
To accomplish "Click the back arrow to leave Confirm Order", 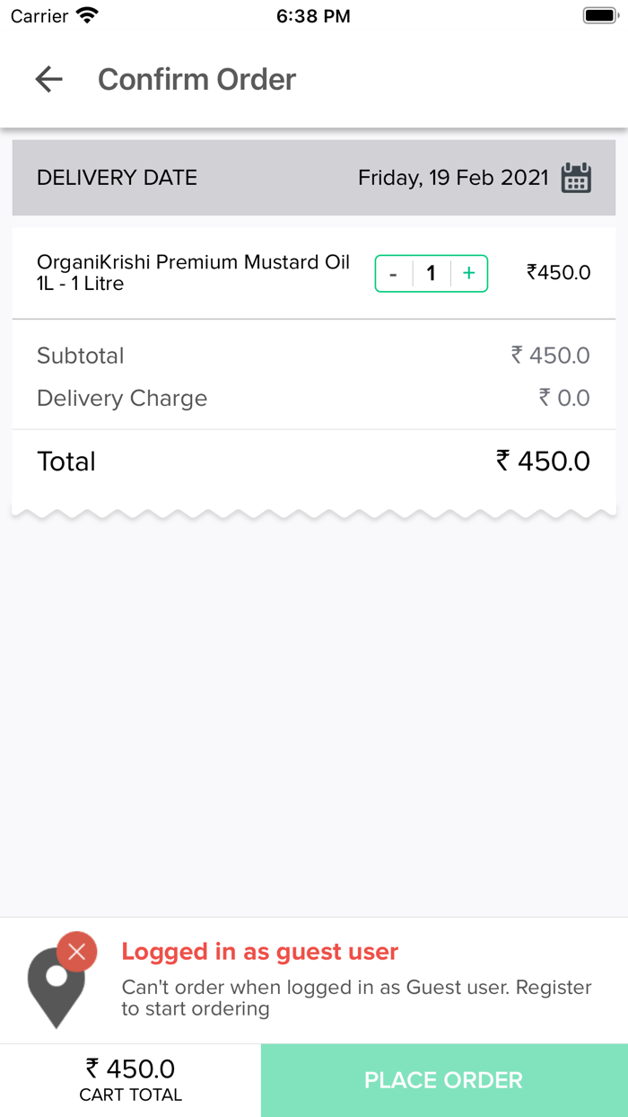I will (48, 79).
